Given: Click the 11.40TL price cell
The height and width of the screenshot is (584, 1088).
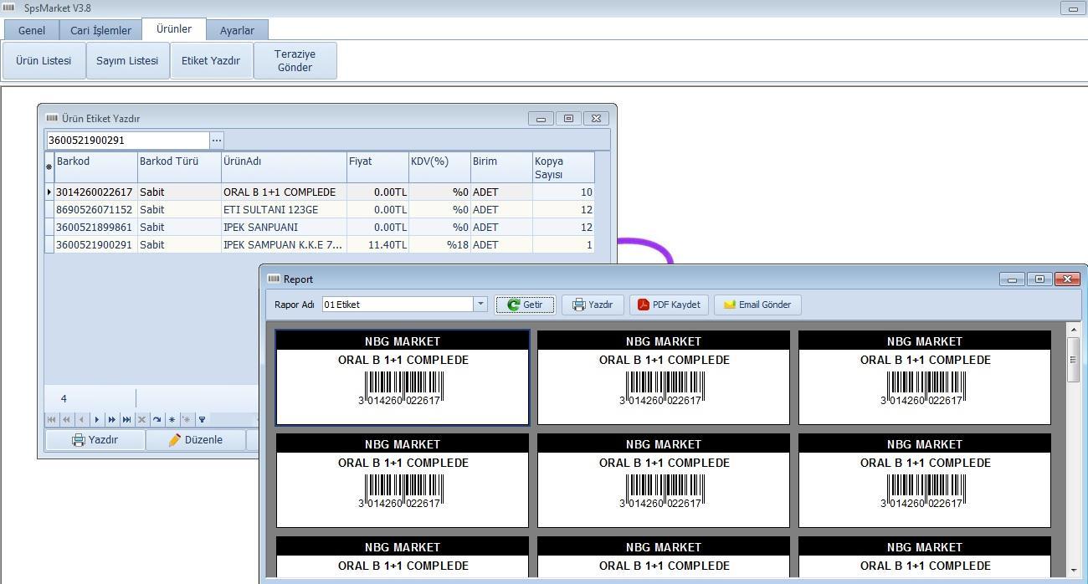Looking at the screenshot, I should point(377,244).
